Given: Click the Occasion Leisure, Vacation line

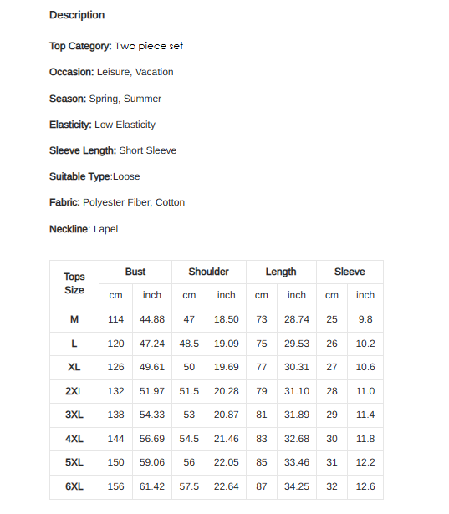Looking at the screenshot, I should [111, 72].
